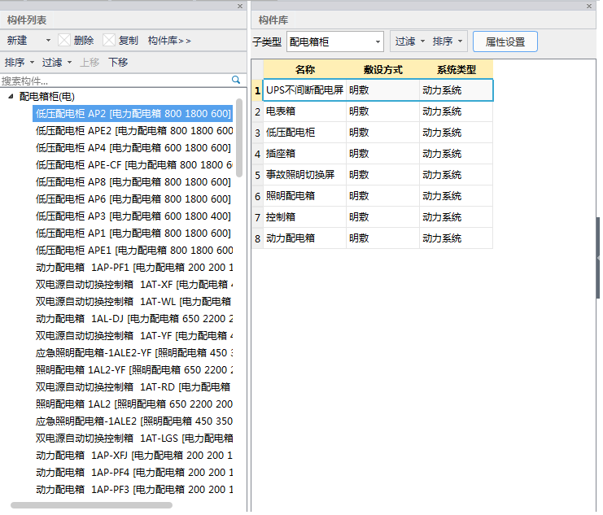This screenshot has width=603, height=515.
Task: Click the component list vertical scrollbar
Action: click(x=239, y=138)
